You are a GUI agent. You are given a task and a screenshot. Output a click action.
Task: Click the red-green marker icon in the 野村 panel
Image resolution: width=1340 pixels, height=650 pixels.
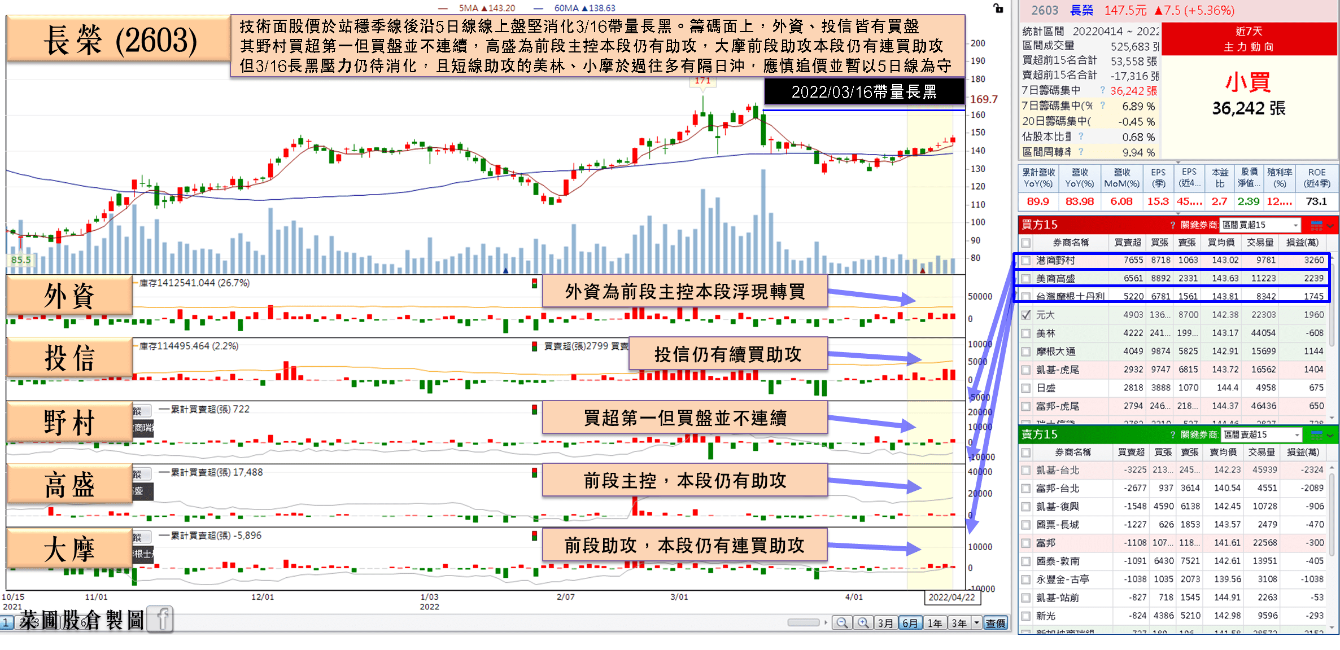click(534, 410)
